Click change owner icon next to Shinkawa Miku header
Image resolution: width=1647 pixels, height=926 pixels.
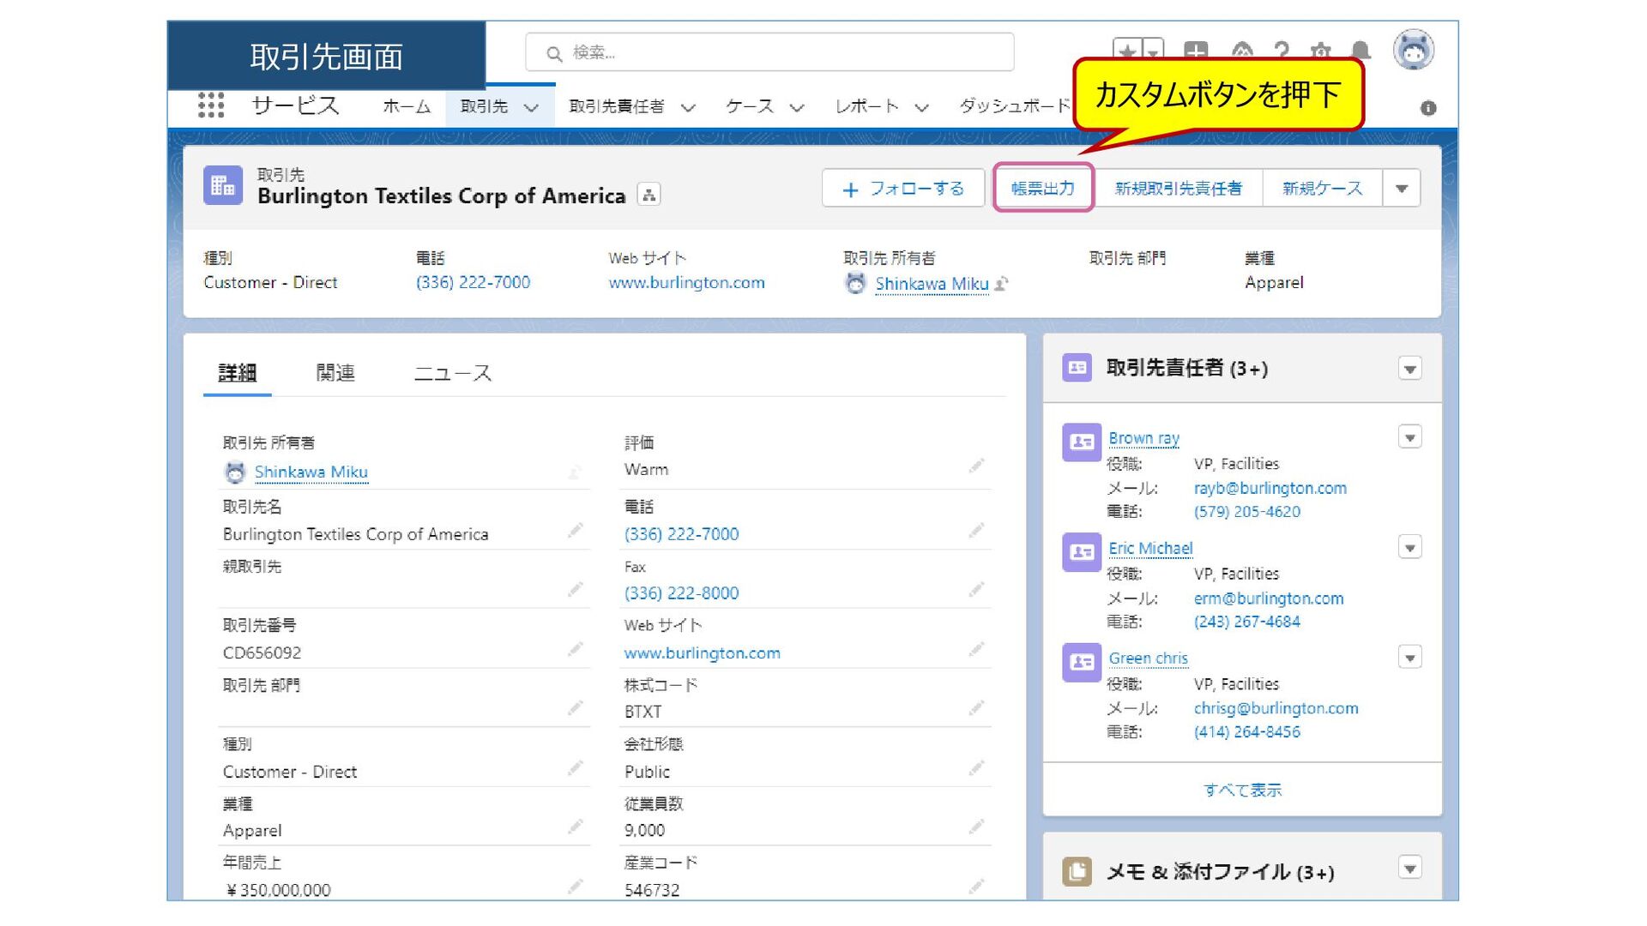click(x=1002, y=283)
